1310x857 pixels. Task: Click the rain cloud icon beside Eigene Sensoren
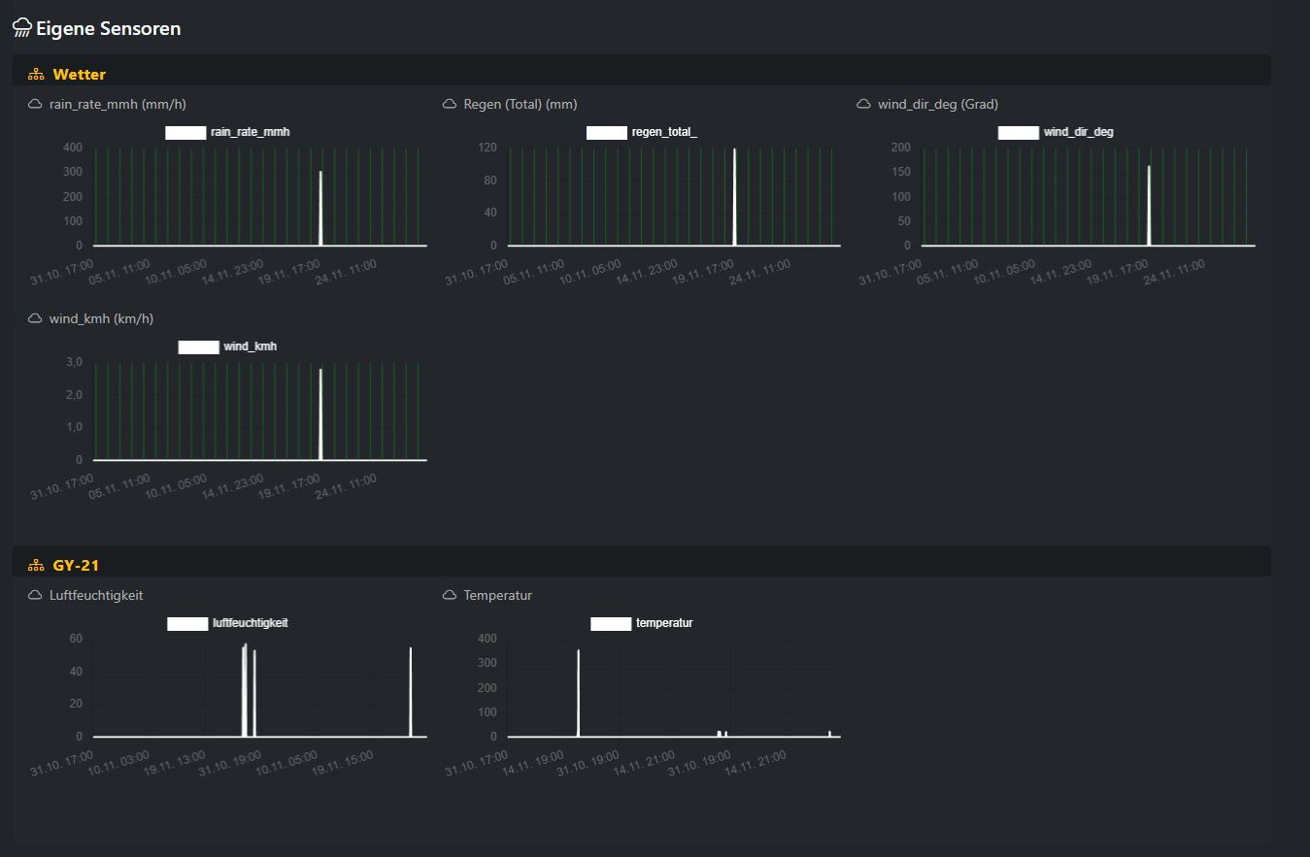coord(21,28)
